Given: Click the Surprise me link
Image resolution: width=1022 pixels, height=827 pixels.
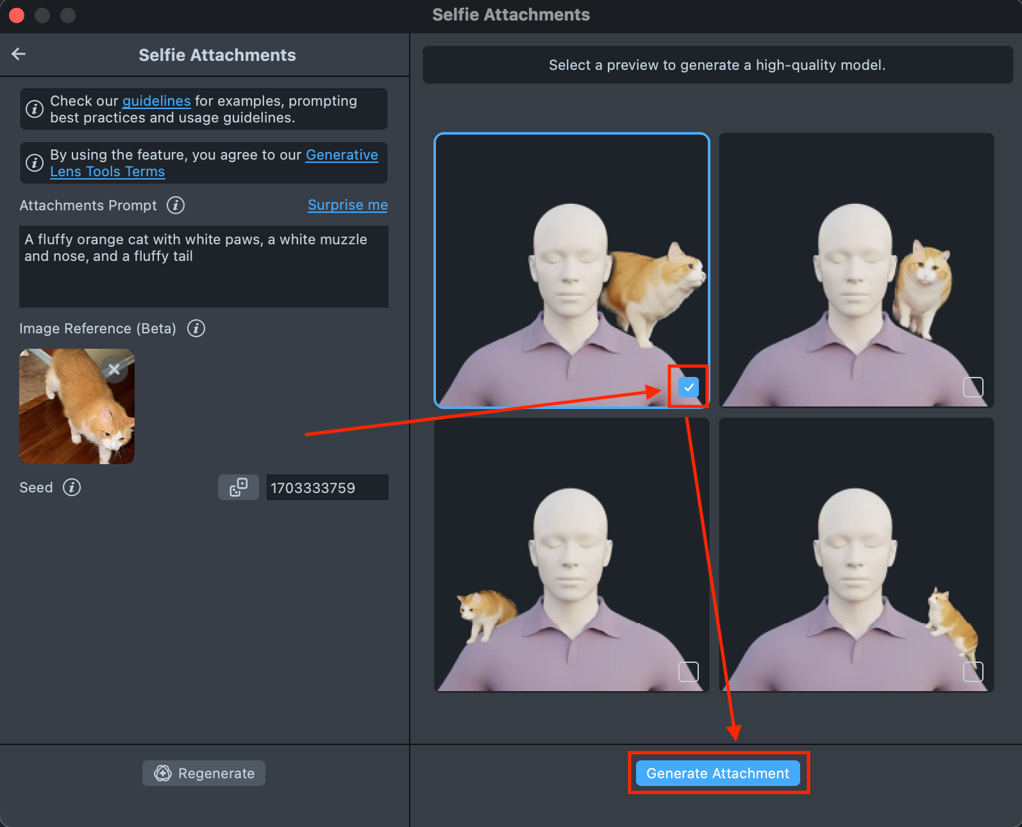Looking at the screenshot, I should (348, 205).
